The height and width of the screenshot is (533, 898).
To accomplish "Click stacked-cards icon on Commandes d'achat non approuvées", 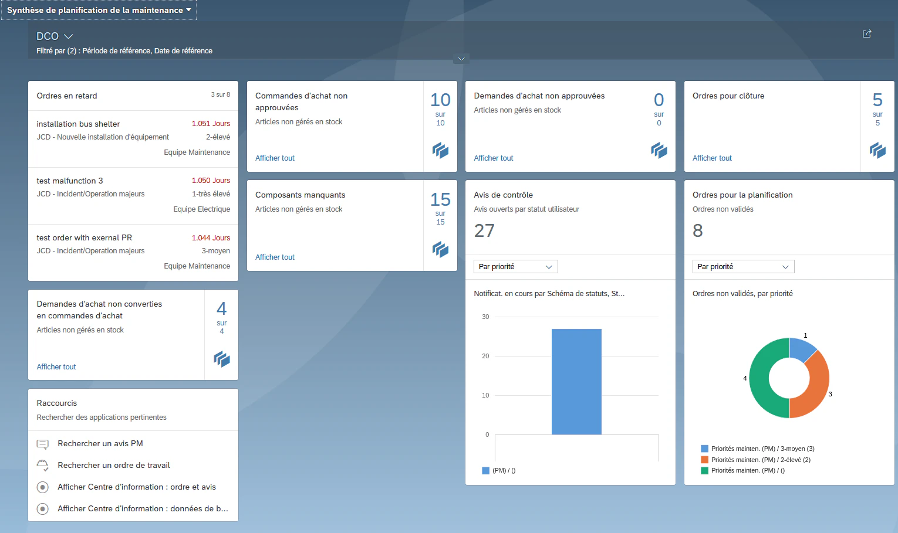I will pos(440,151).
